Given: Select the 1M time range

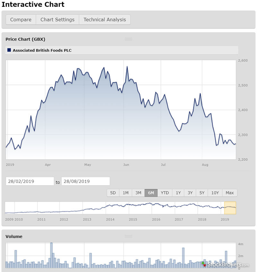Looking at the screenshot, I should tap(126, 193).
